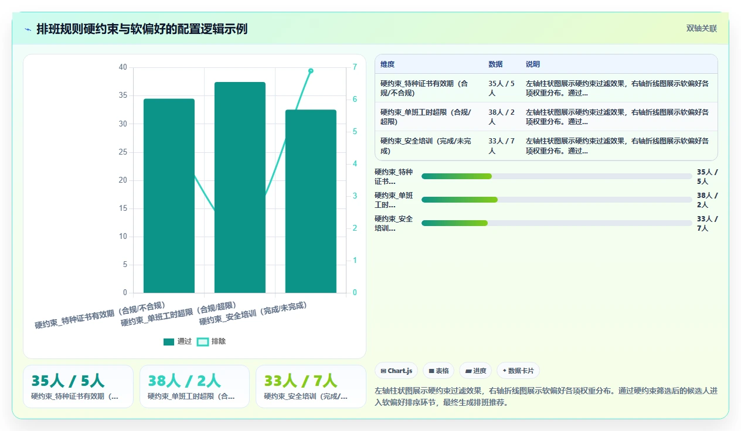
Task: Click the 33人 / 7人 data card
Action: (x=311, y=386)
